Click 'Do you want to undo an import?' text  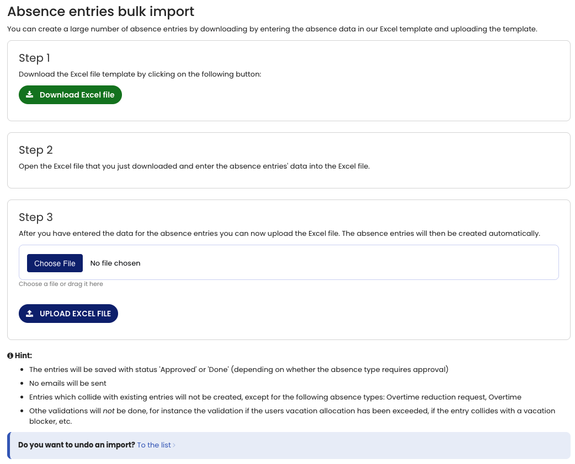[76, 445]
